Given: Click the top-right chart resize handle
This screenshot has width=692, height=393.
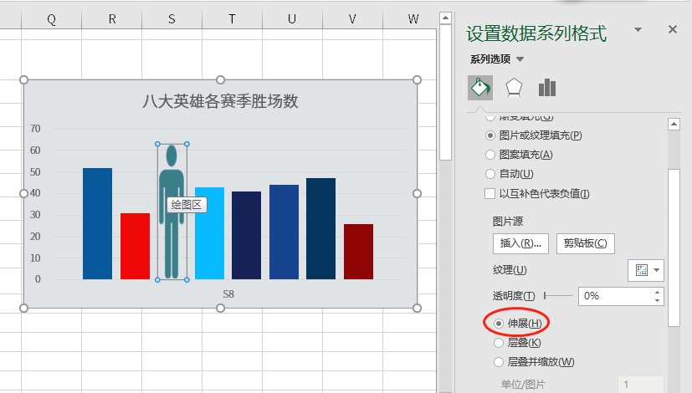Looking at the screenshot, I should (417, 79).
